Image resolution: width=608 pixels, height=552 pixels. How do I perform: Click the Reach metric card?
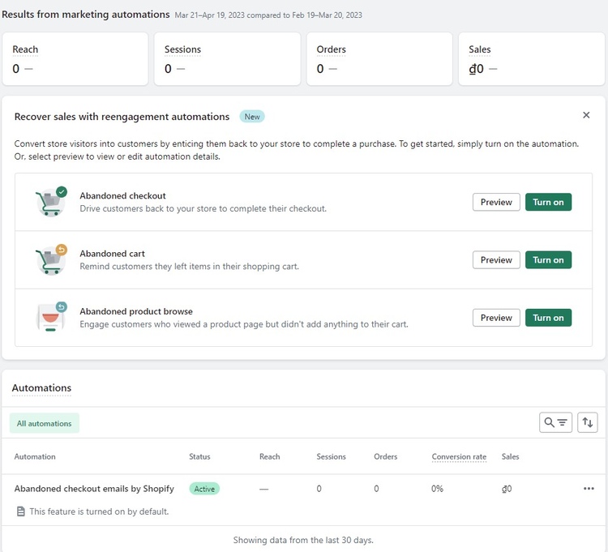[x=75, y=59]
